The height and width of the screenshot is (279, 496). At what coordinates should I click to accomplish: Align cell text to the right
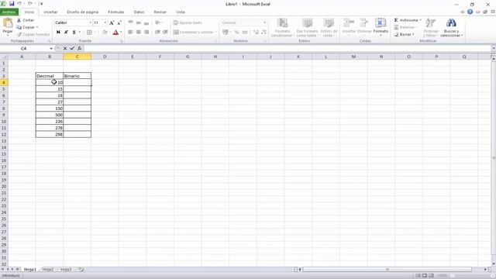tap(146, 33)
